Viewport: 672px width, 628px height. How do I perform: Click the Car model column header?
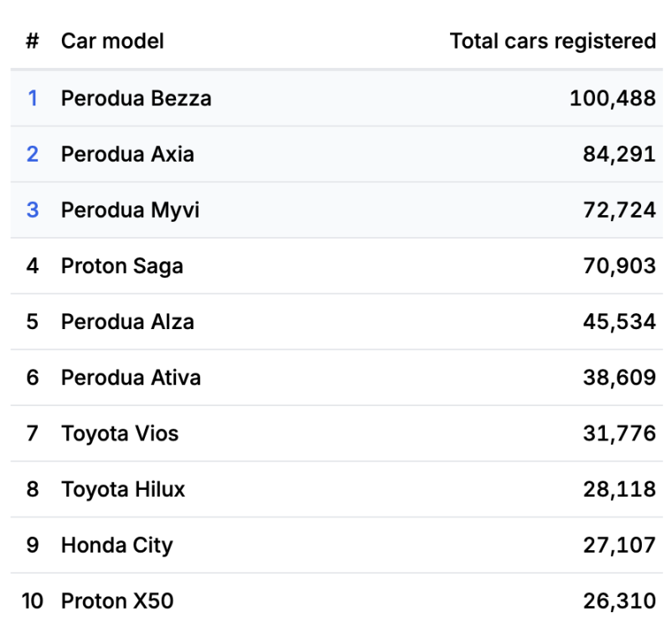click(112, 41)
